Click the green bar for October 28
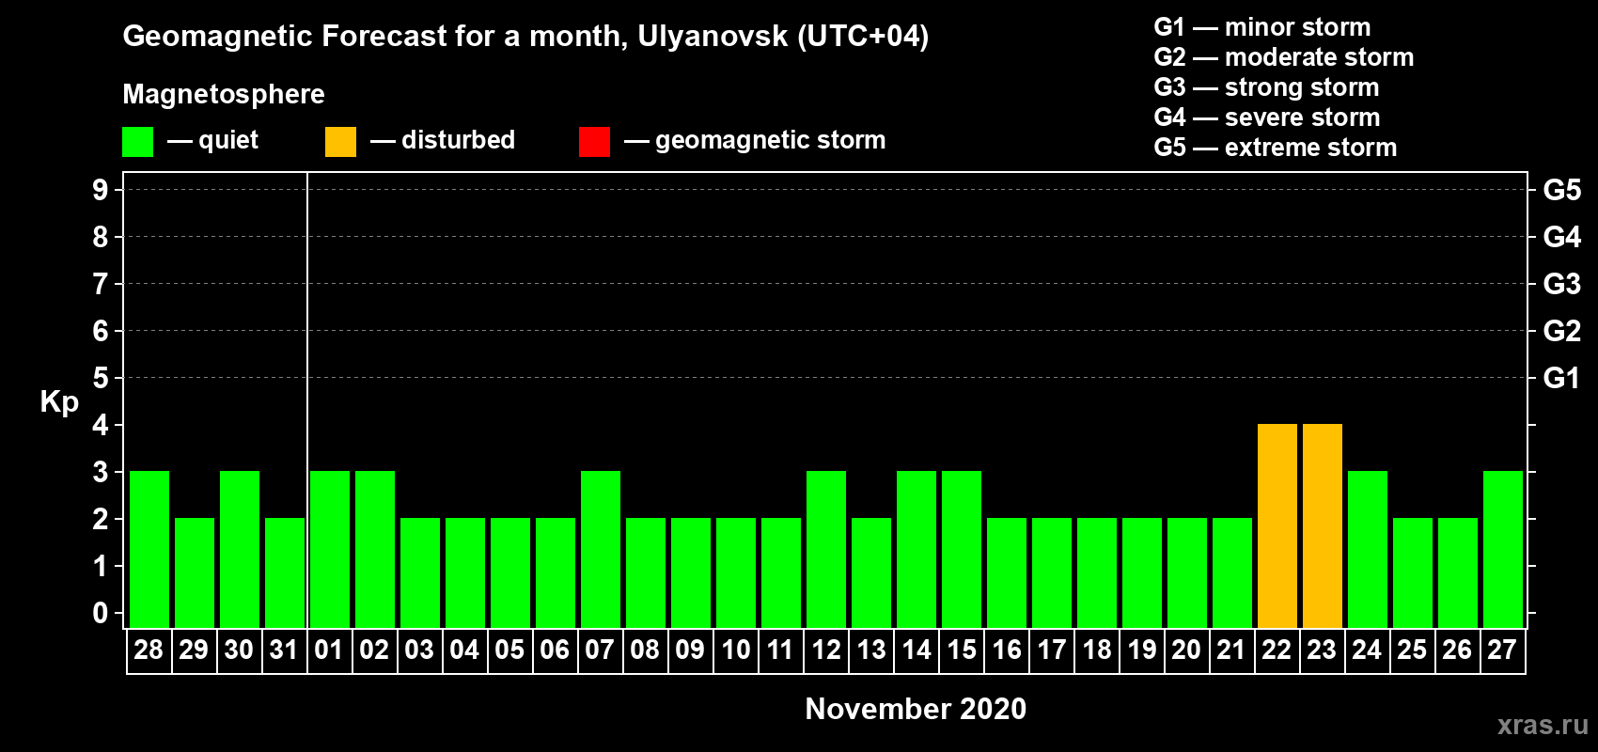Image resolution: width=1598 pixels, height=752 pixels. click(x=149, y=549)
